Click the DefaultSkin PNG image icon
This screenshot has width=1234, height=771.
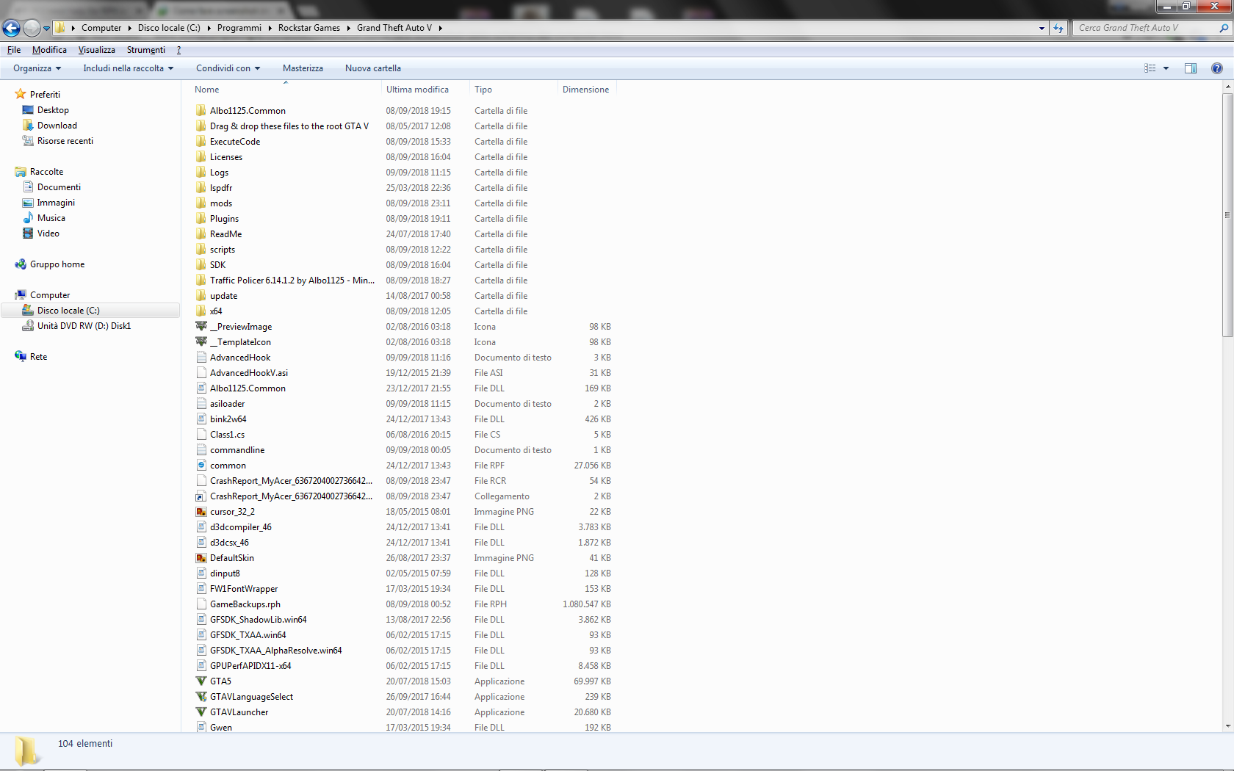(x=201, y=558)
